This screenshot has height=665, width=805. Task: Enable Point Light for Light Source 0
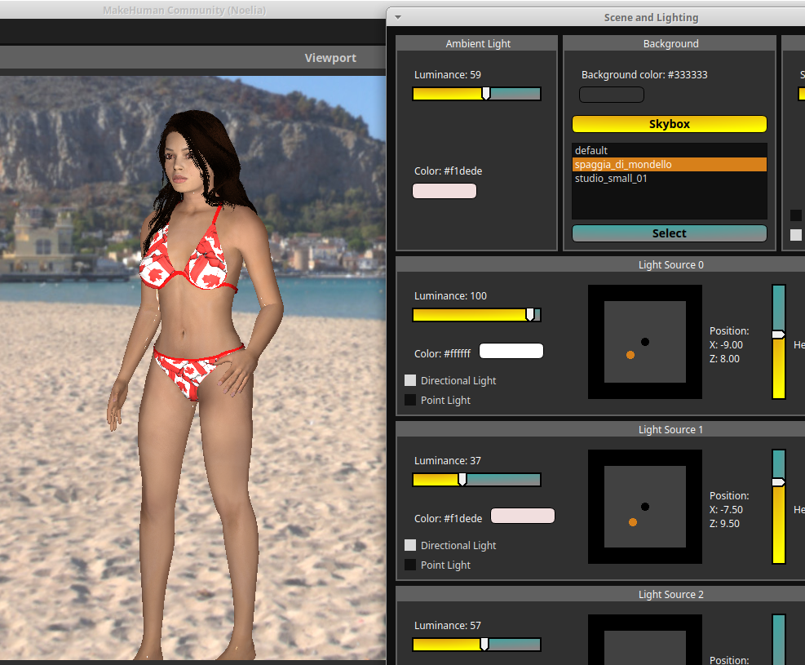(410, 401)
